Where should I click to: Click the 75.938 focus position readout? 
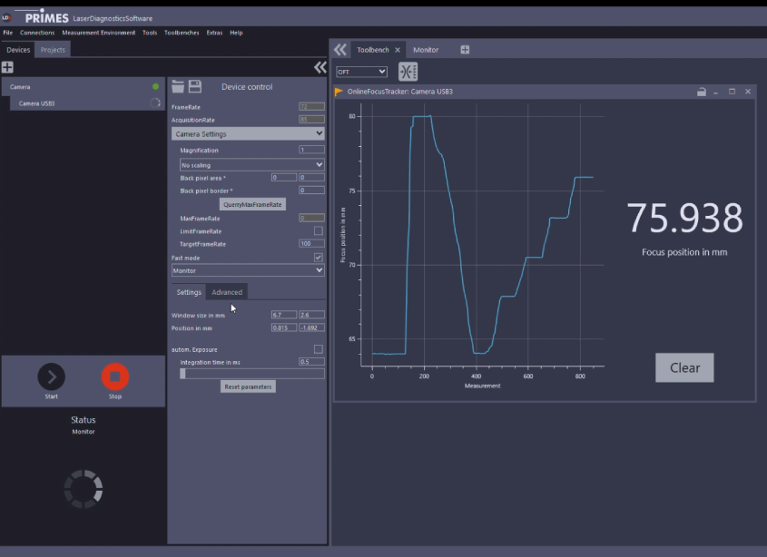pos(684,218)
